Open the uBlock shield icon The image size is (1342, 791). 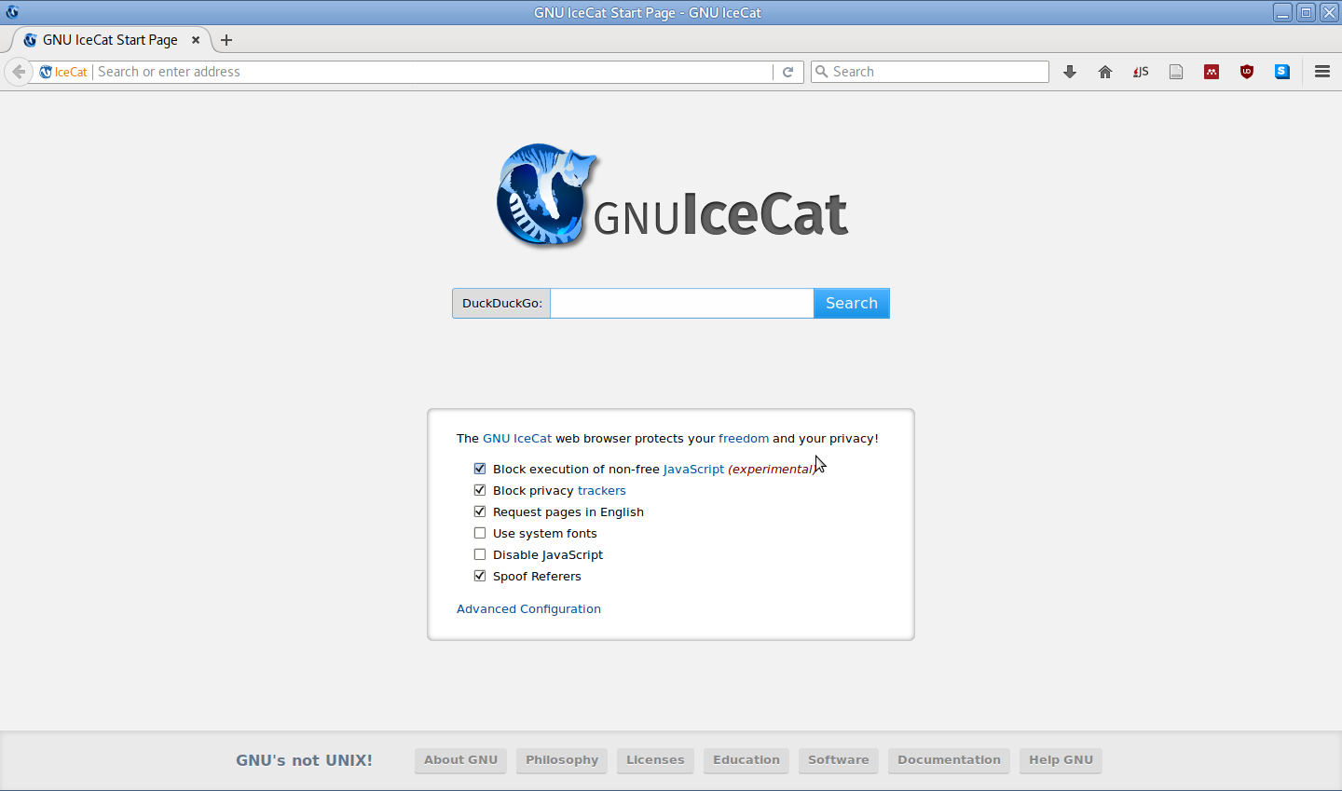click(x=1247, y=72)
